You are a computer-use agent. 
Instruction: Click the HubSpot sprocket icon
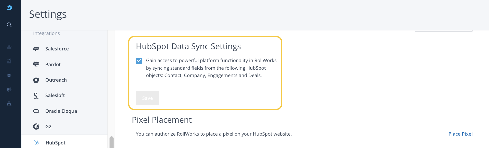pyautogui.click(x=36, y=143)
